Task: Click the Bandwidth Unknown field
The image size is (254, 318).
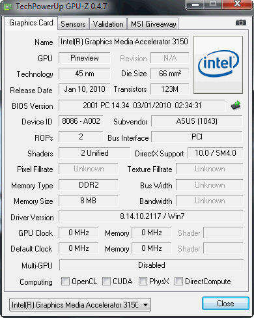Action: pyautogui.click(x=210, y=201)
